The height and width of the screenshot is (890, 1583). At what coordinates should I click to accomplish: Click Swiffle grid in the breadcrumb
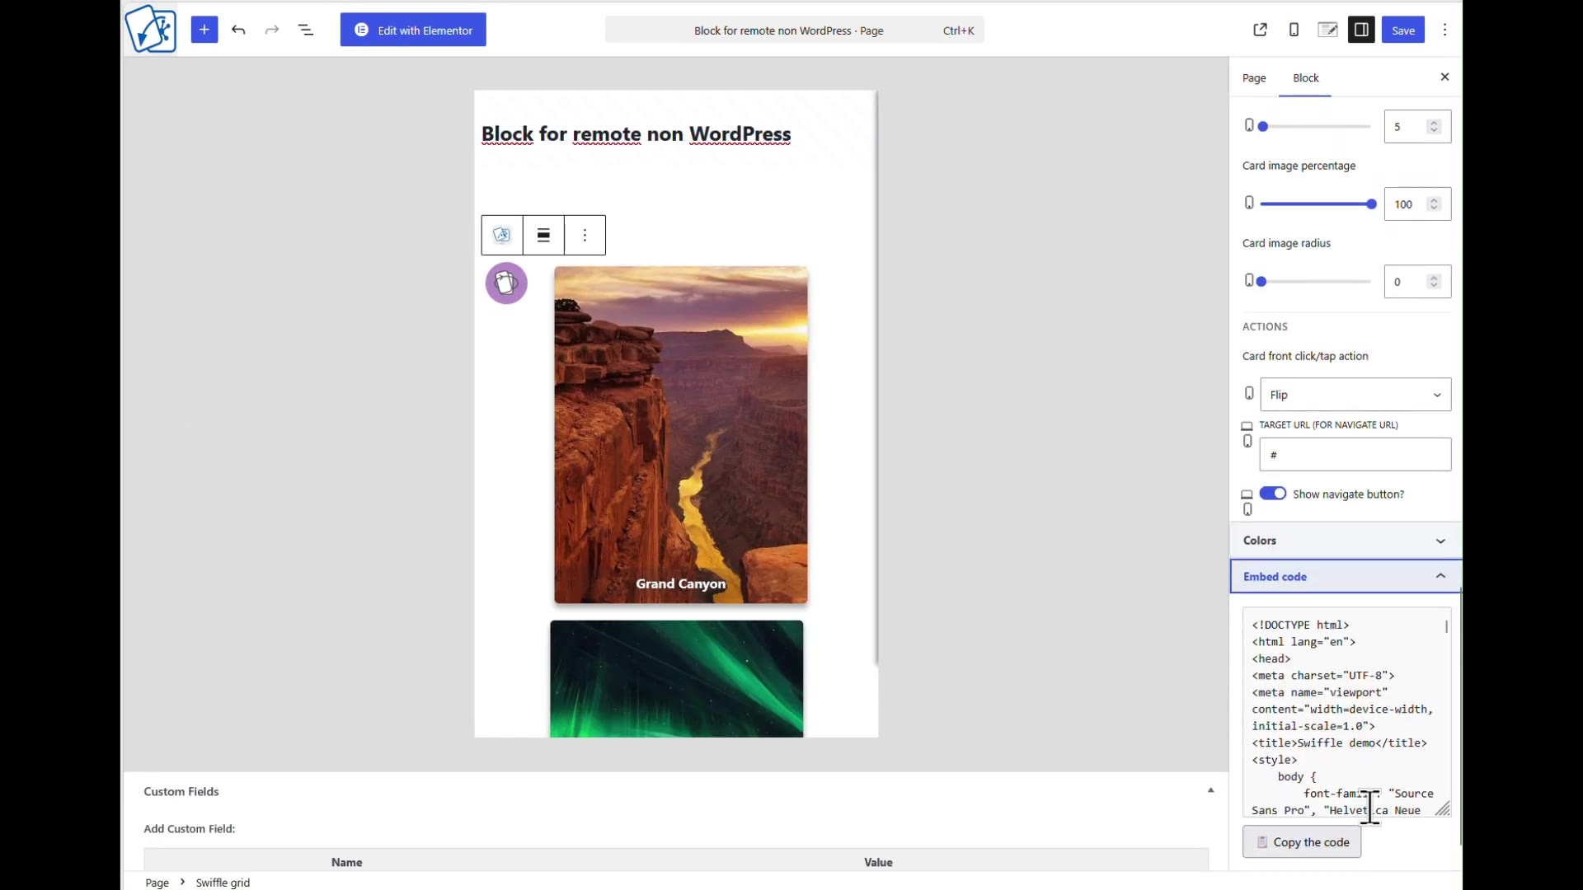click(223, 883)
